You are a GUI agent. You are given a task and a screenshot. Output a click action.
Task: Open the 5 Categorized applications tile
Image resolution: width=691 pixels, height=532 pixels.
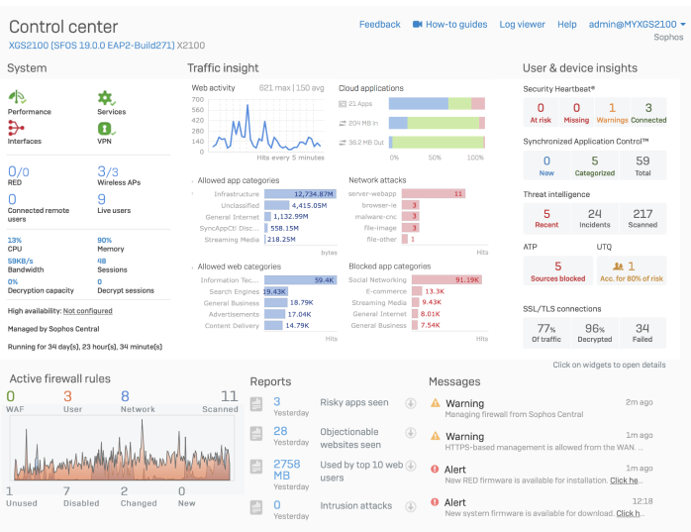tap(595, 165)
